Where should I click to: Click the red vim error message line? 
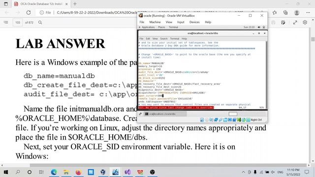point(176,108)
